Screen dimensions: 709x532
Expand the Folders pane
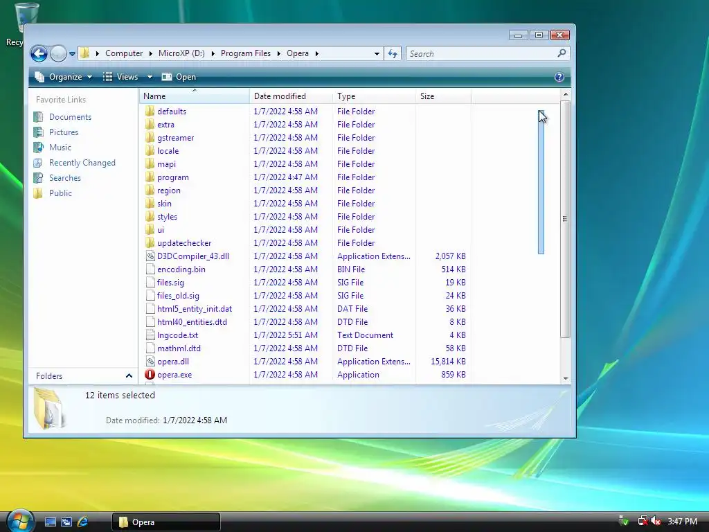[129, 376]
